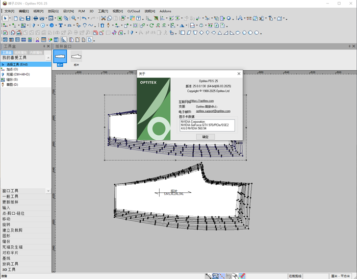This screenshot has height=279, width=357.
Task: Select 草图 (D) tool in favorites
Action: point(25,85)
